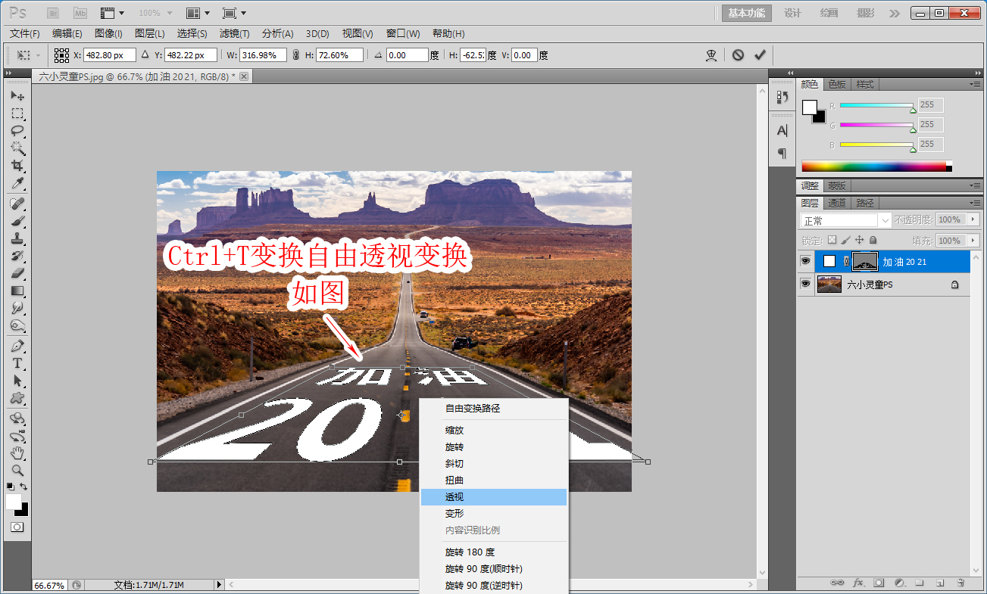Screen dimensions: 987x594
Task: Swap foreground and background colors
Action: point(24,487)
